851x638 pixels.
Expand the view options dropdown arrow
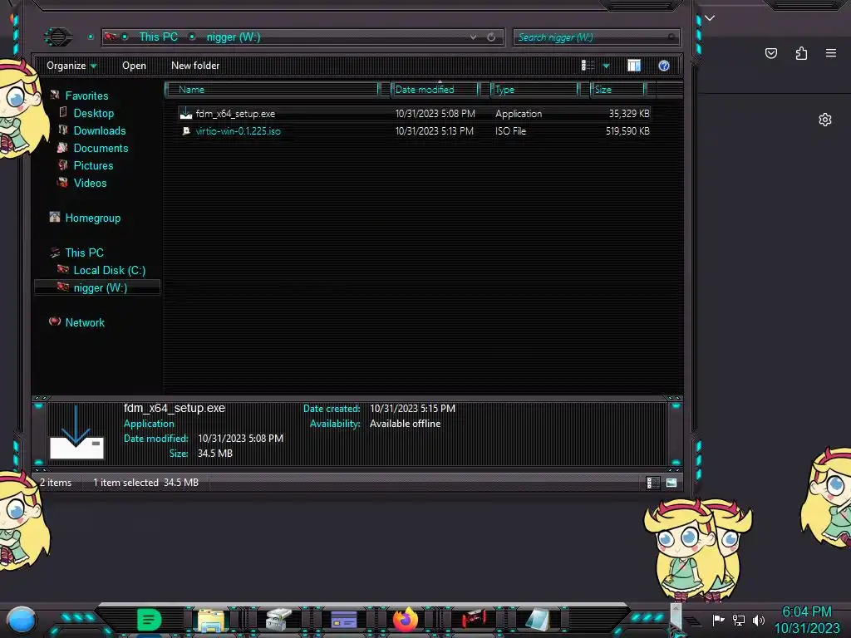(606, 66)
